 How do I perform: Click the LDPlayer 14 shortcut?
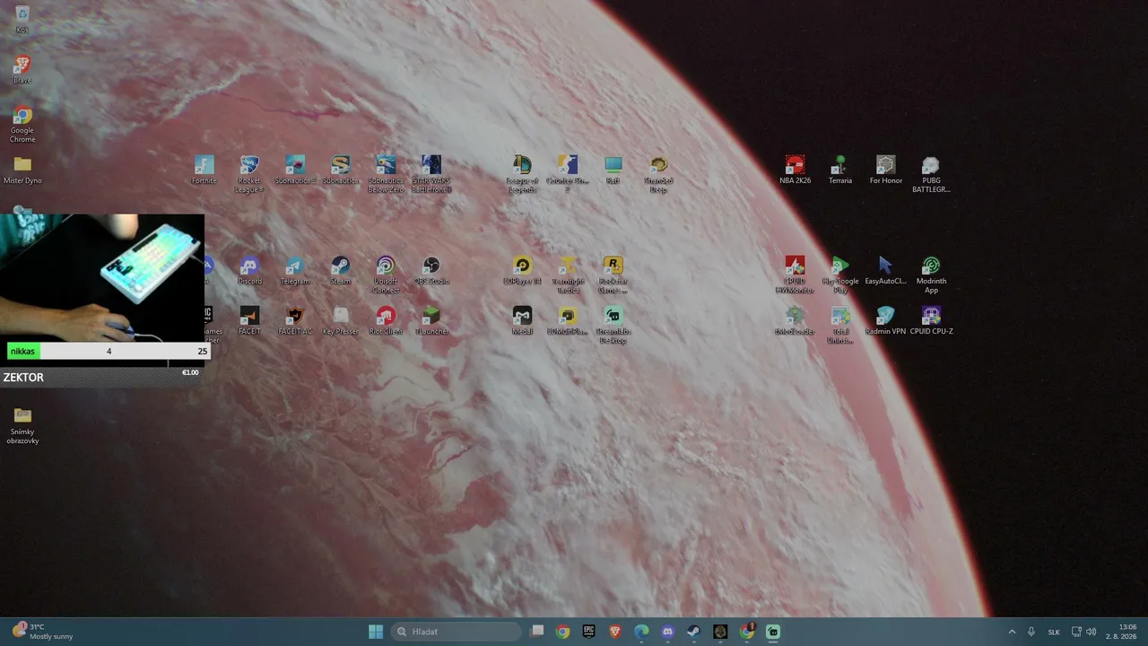tap(522, 270)
